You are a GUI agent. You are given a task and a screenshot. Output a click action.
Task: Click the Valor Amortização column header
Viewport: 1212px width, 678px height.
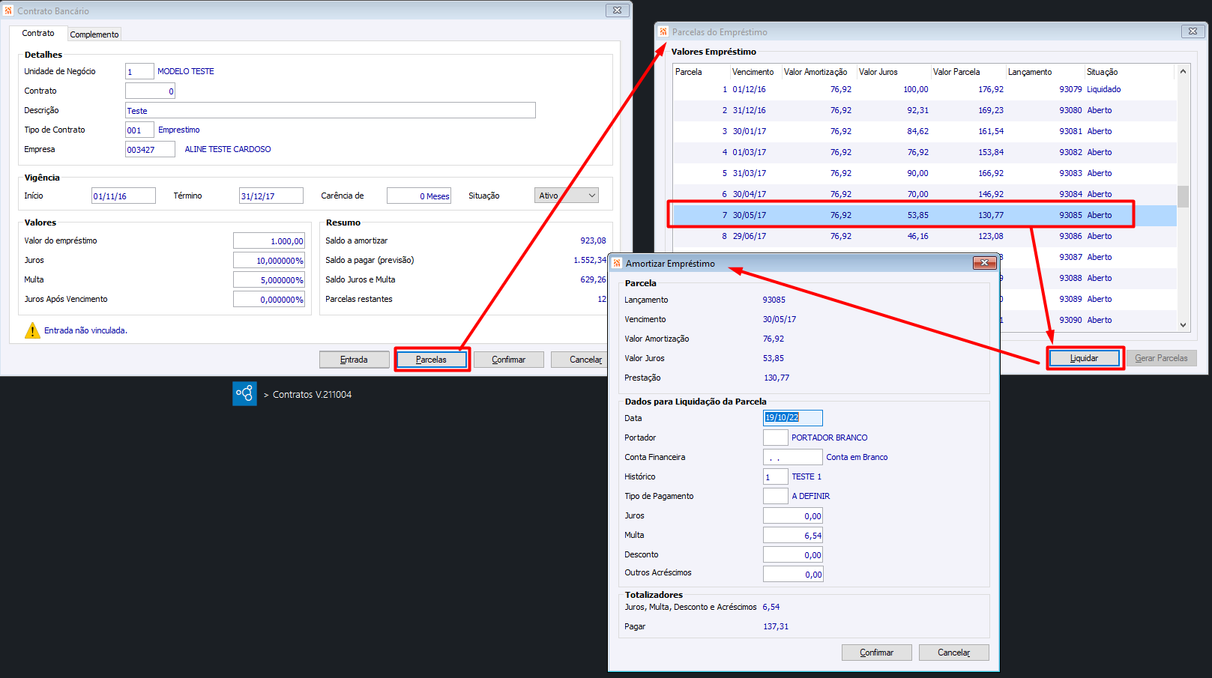tap(819, 72)
